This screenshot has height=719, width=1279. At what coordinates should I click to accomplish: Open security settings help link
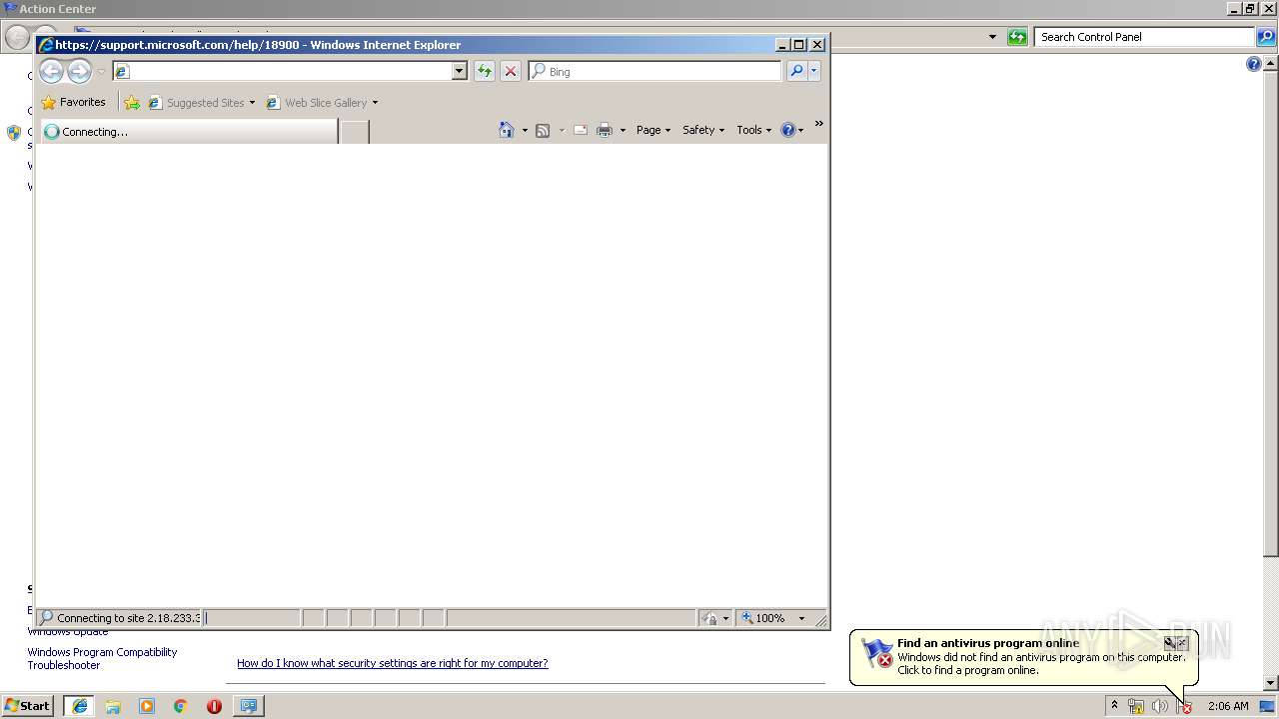click(x=392, y=663)
